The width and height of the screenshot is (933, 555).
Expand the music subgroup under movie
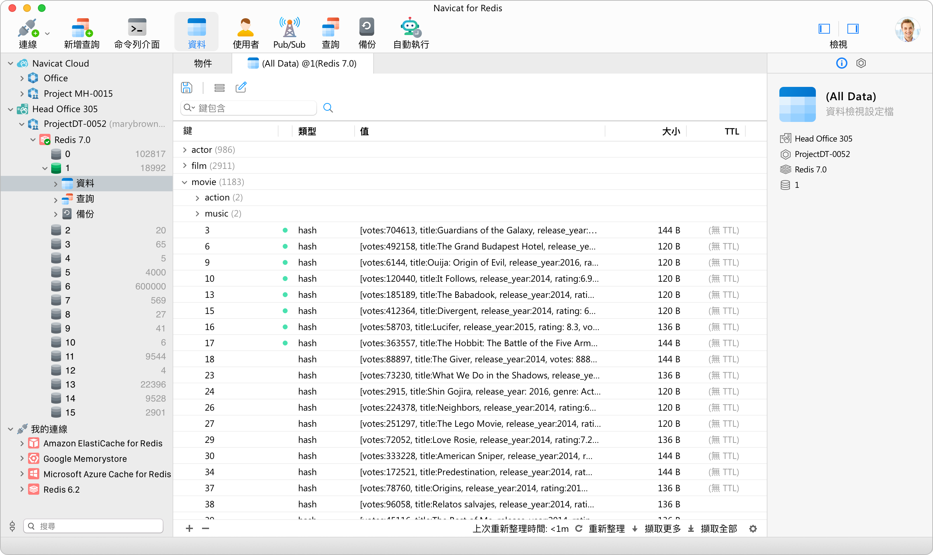pyautogui.click(x=197, y=213)
